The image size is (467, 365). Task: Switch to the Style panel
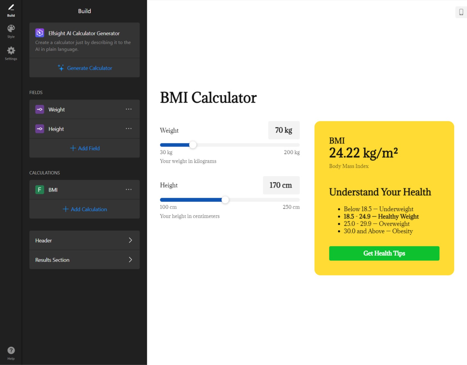11,31
